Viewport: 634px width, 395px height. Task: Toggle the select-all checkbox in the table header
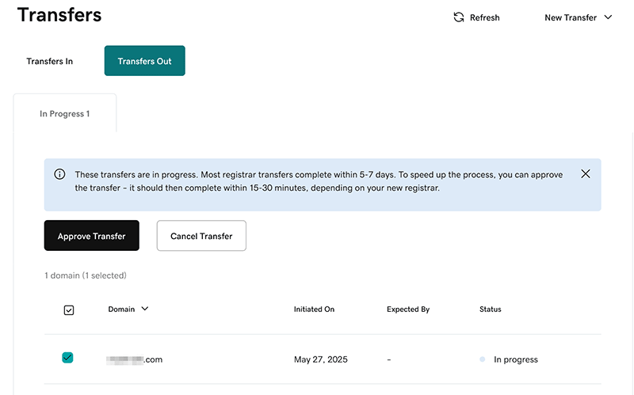click(x=68, y=310)
